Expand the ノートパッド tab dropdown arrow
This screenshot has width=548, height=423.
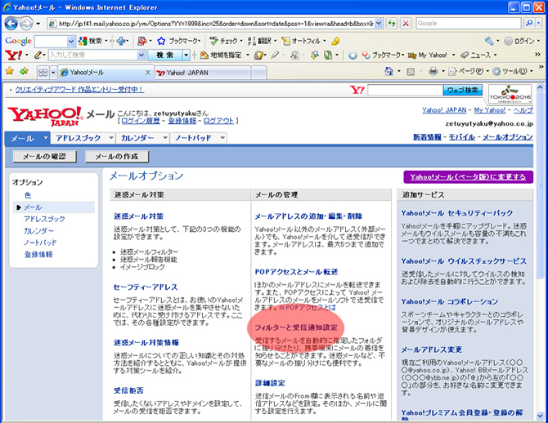(x=222, y=138)
